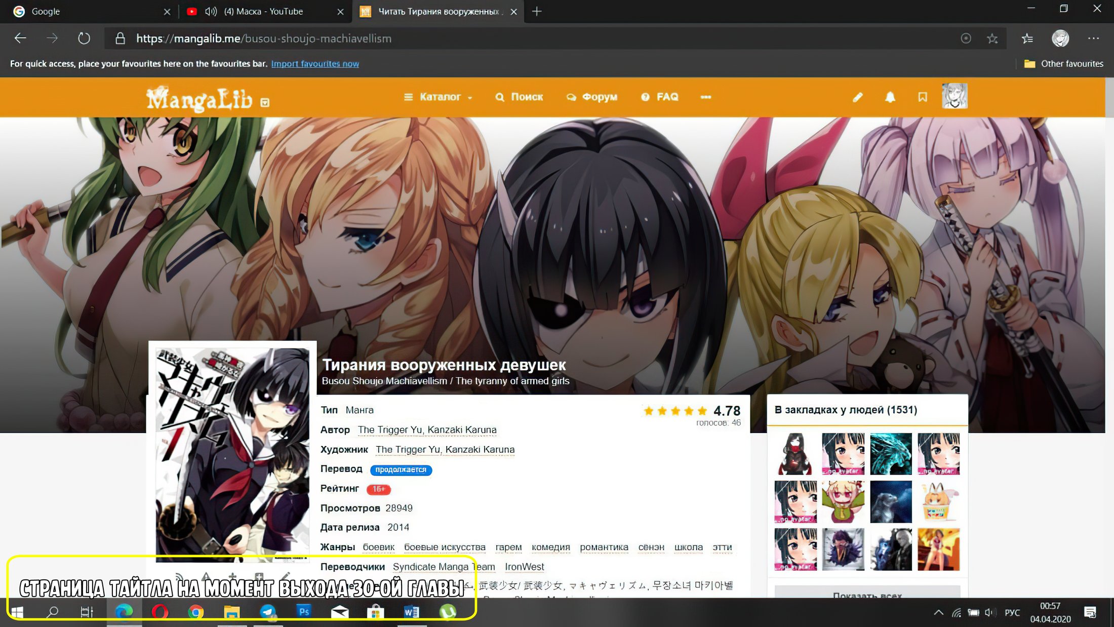Open bookmarks icon in MangaLib header
Image resolution: width=1114 pixels, height=627 pixels.
click(923, 97)
